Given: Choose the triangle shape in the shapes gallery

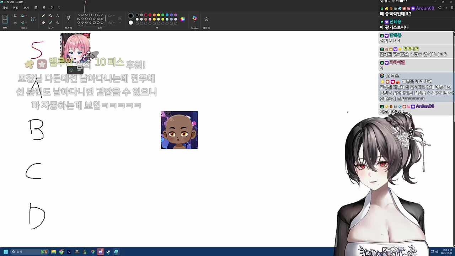Looking at the screenshot, I should (101, 15).
